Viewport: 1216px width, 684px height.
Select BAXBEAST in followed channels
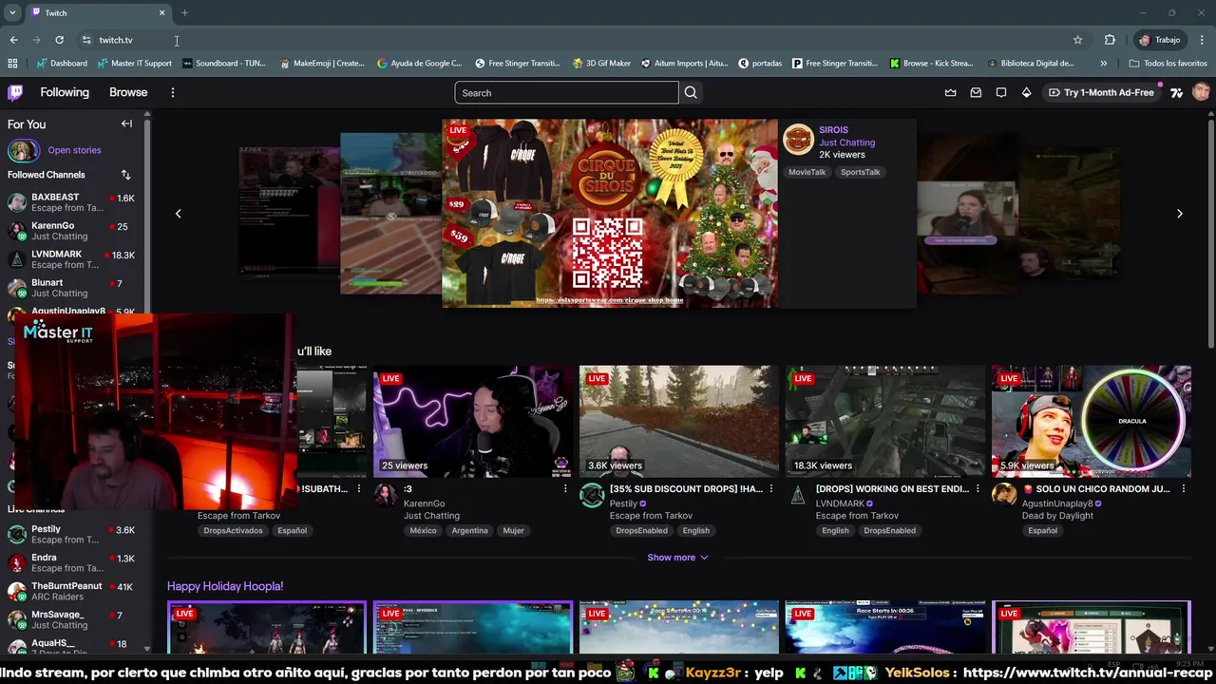click(x=71, y=202)
